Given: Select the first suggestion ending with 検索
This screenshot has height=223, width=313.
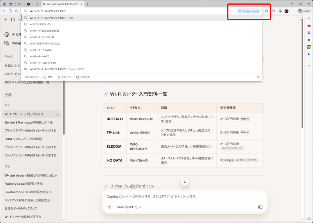Looking at the screenshot, I should tap(142, 18).
